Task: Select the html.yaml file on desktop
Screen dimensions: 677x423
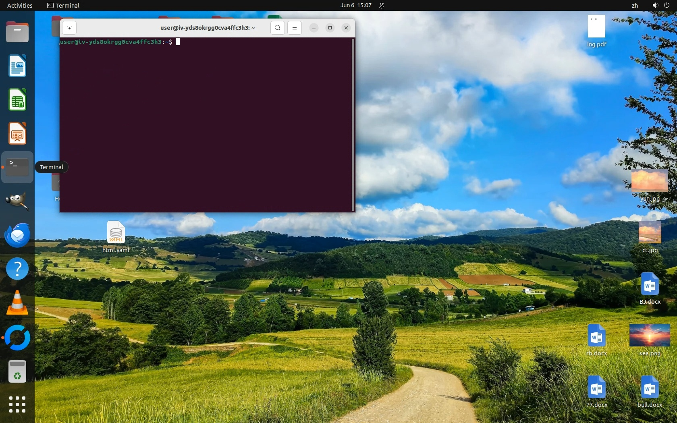Action: [x=116, y=232]
